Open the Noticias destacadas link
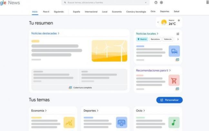The image size is (209, 131). 45,33
